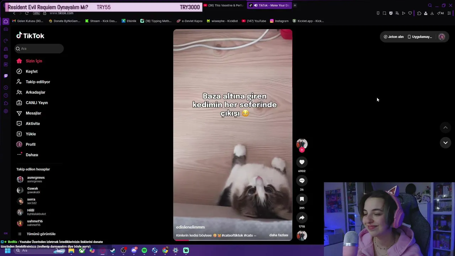Go to previous video with up chevron
The image size is (455, 256).
click(445, 127)
